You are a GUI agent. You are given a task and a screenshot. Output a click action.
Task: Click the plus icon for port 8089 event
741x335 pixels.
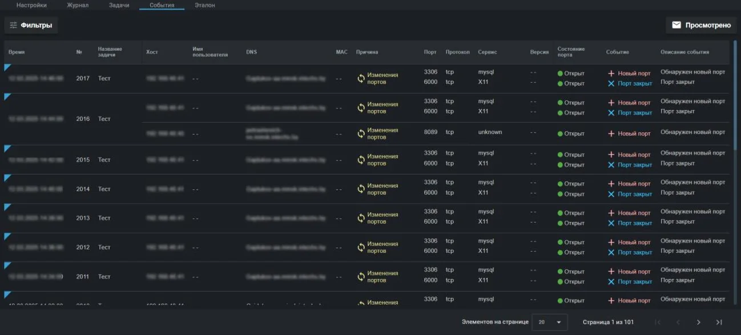[x=611, y=134]
